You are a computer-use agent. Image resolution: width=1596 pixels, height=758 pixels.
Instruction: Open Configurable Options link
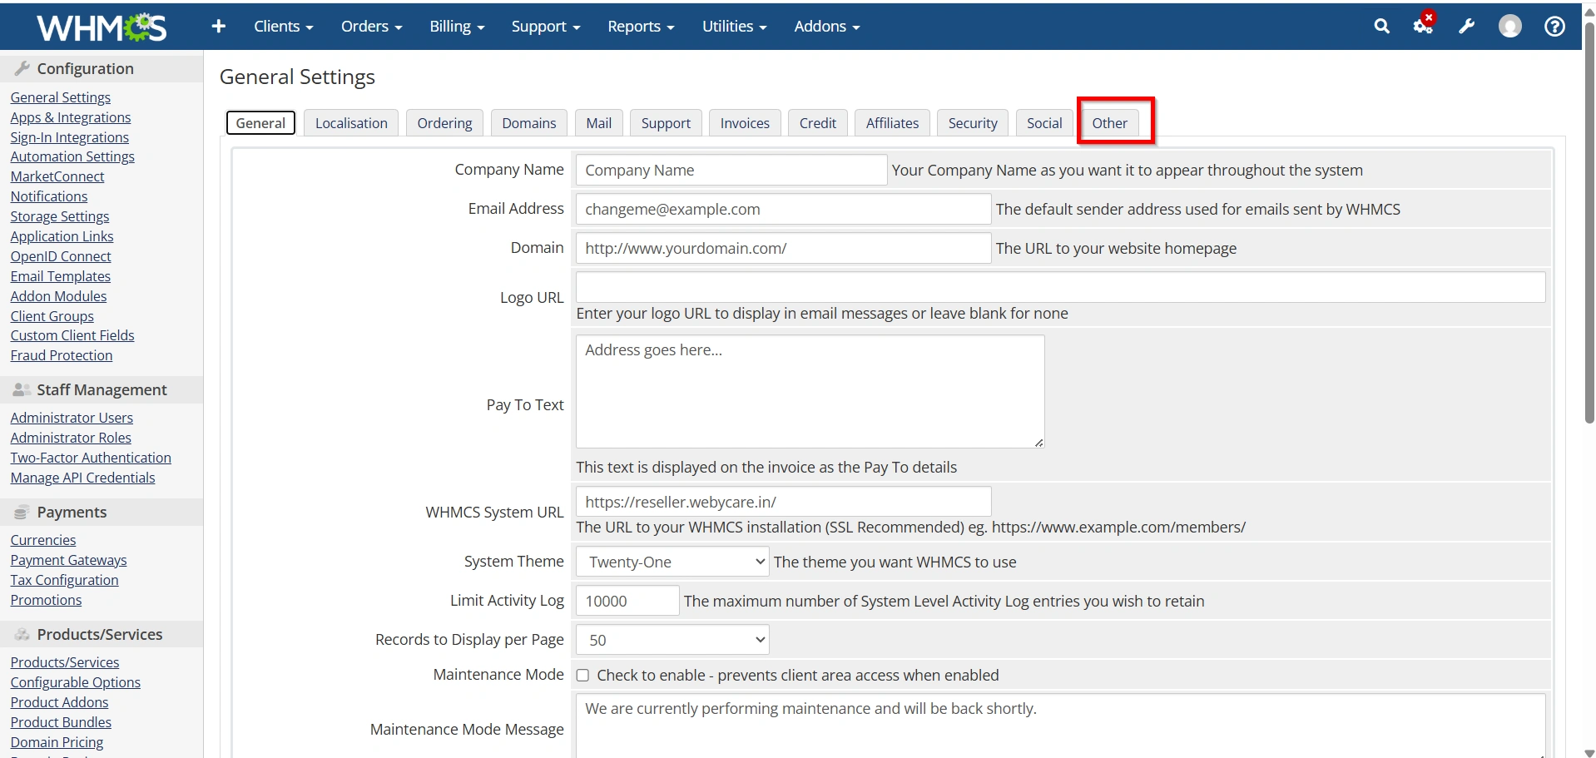pyautogui.click(x=76, y=682)
